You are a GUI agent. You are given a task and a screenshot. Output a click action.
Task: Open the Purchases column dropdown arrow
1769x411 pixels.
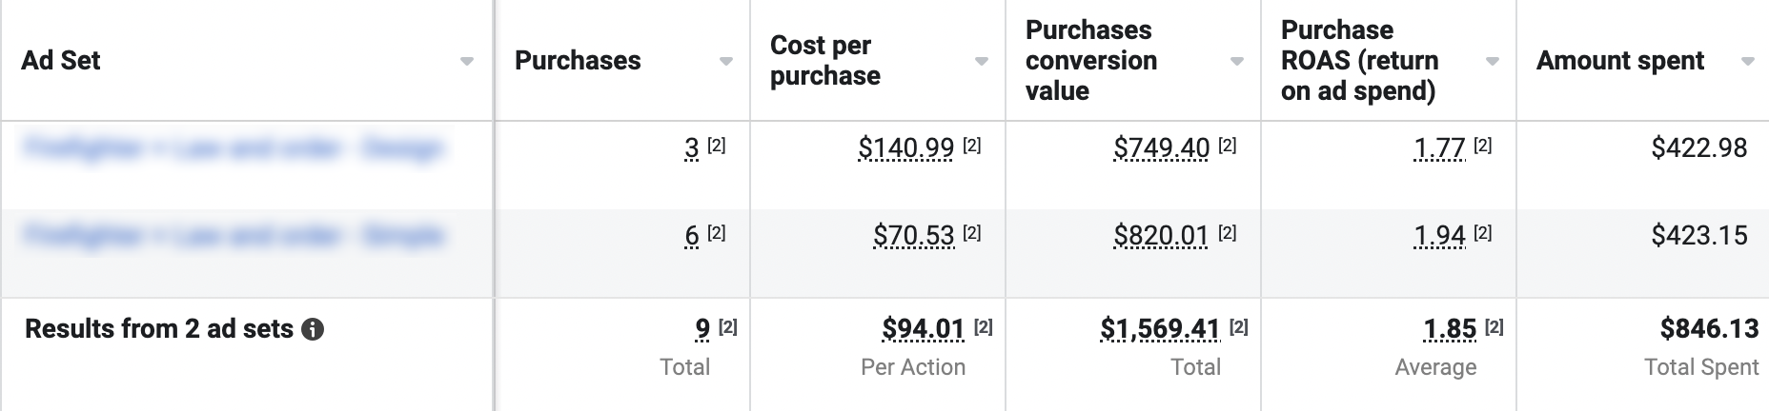click(x=726, y=62)
